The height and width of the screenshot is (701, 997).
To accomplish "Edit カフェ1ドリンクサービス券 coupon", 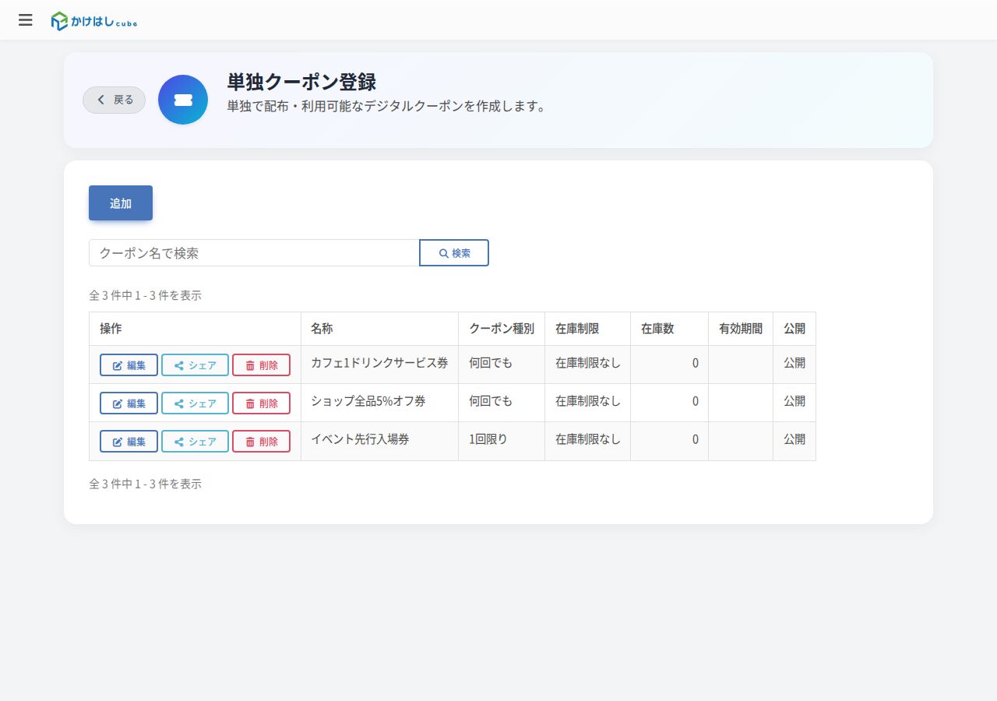I will (x=129, y=365).
